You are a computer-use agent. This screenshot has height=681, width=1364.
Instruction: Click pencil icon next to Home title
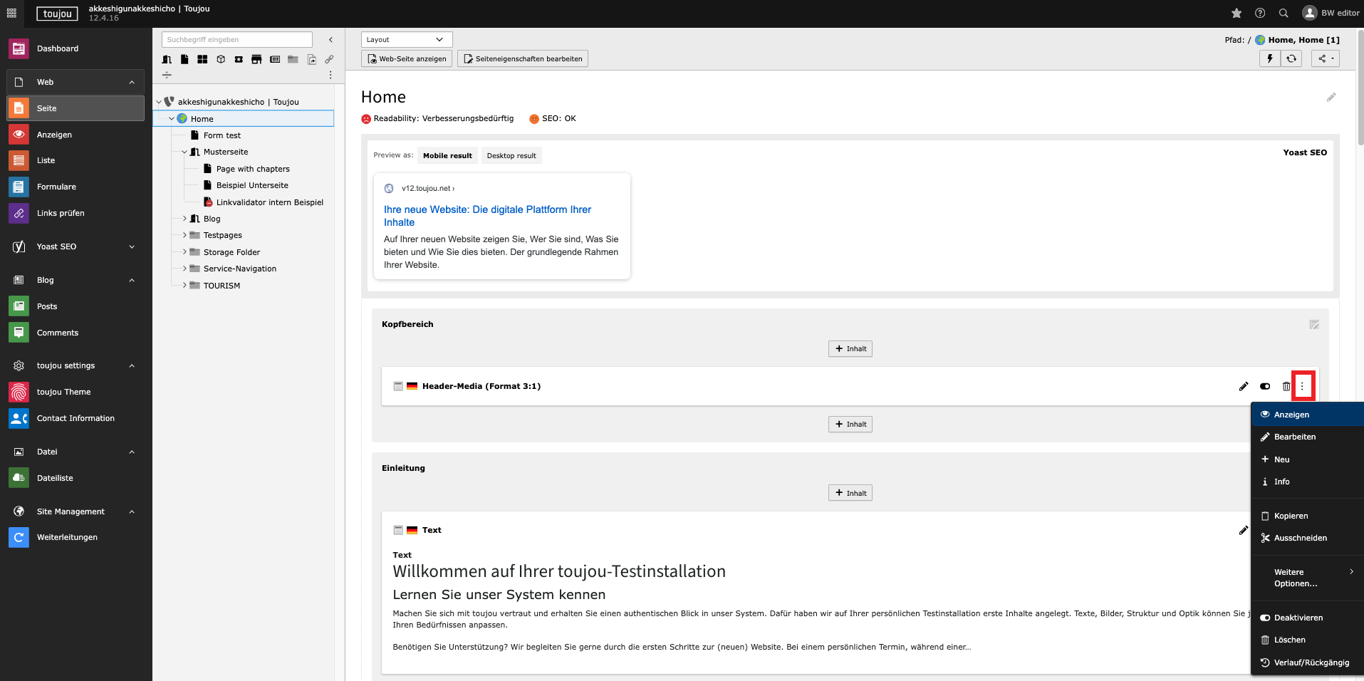(x=1331, y=98)
